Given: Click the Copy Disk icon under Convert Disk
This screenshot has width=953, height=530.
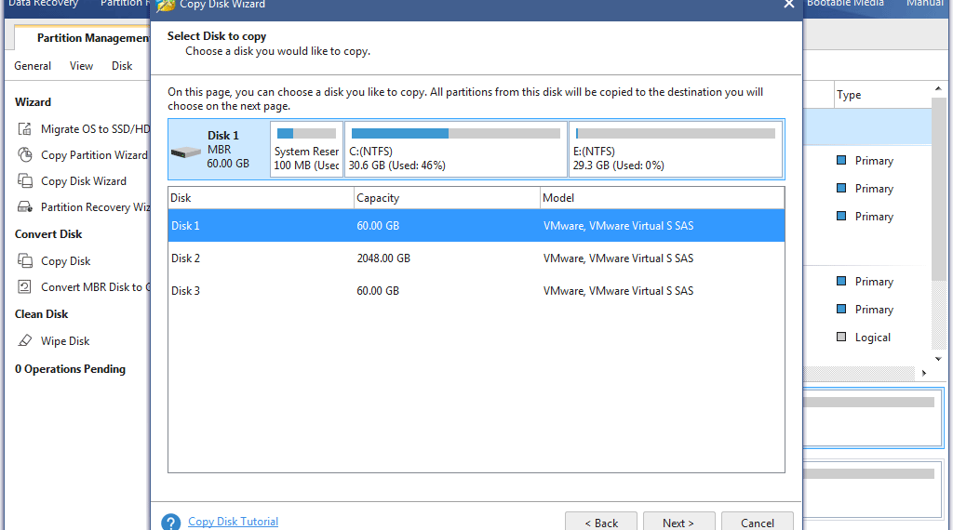Looking at the screenshot, I should point(24,261).
